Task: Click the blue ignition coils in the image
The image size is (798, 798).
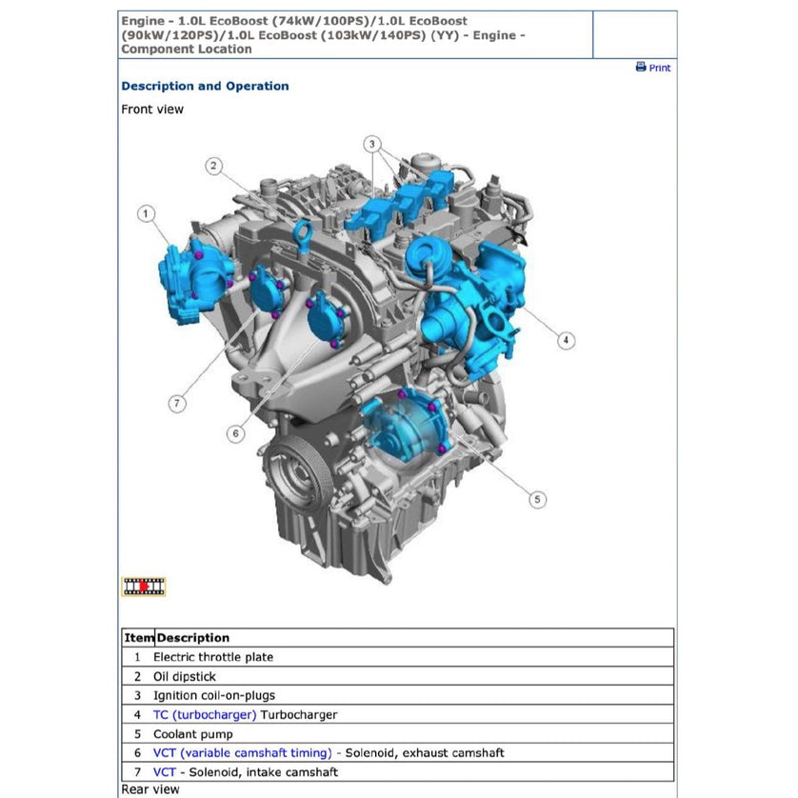Action: click(402, 204)
